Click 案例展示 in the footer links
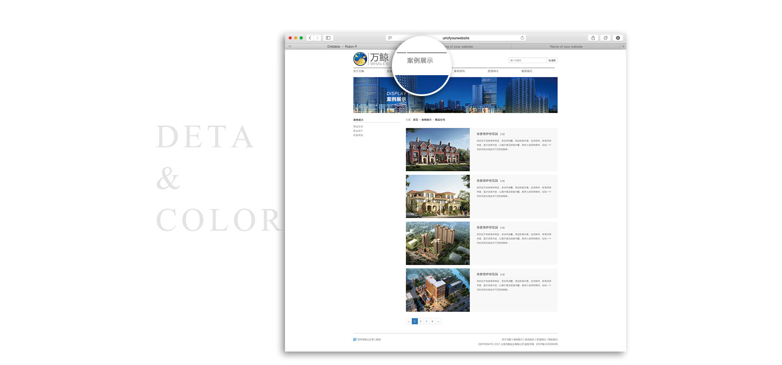 [518, 339]
